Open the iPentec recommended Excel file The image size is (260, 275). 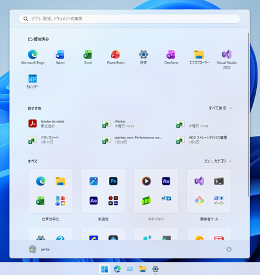pos(118,124)
